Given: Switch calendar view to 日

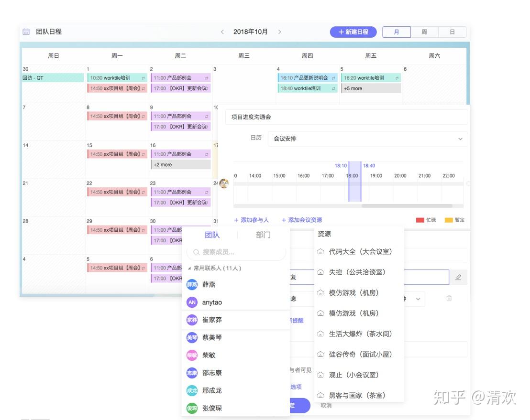Looking at the screenshot, I should (x=452, y=32).
